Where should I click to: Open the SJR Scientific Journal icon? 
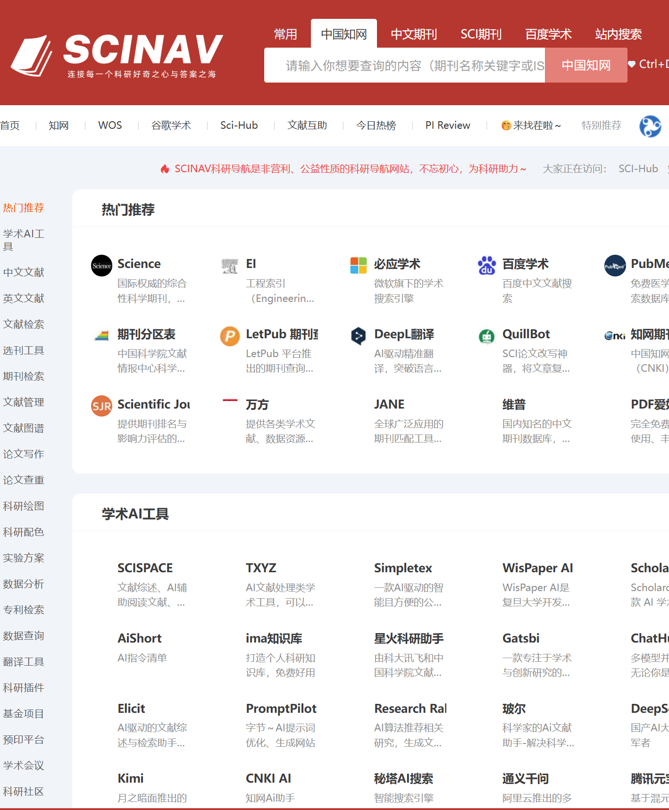[x=101, y=406]
